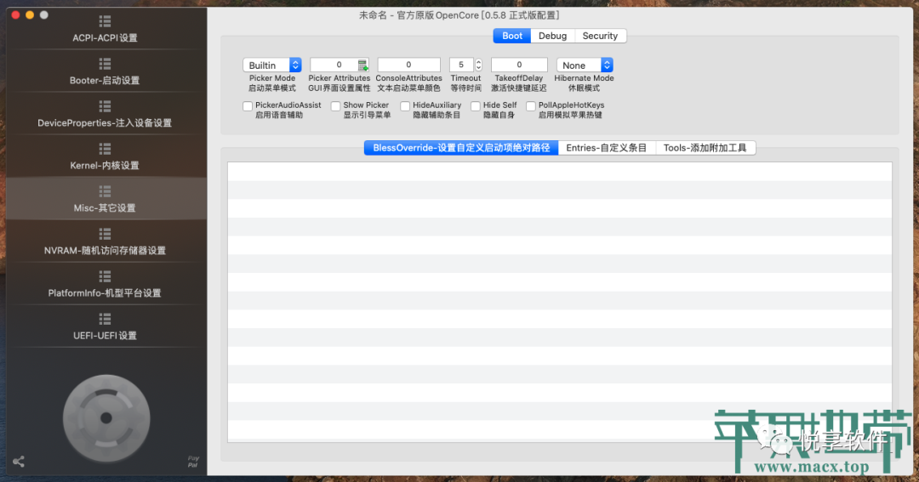Open the Booter-启动设置 list icon
The width and height of the screenshot is (919, 482).
105,64
